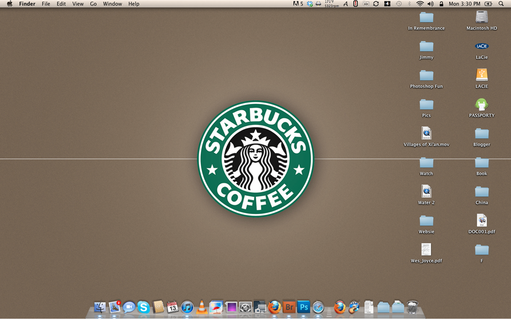Open Safari compass icon
Viewport: 511px width, 319px height.
pos(318,307)
